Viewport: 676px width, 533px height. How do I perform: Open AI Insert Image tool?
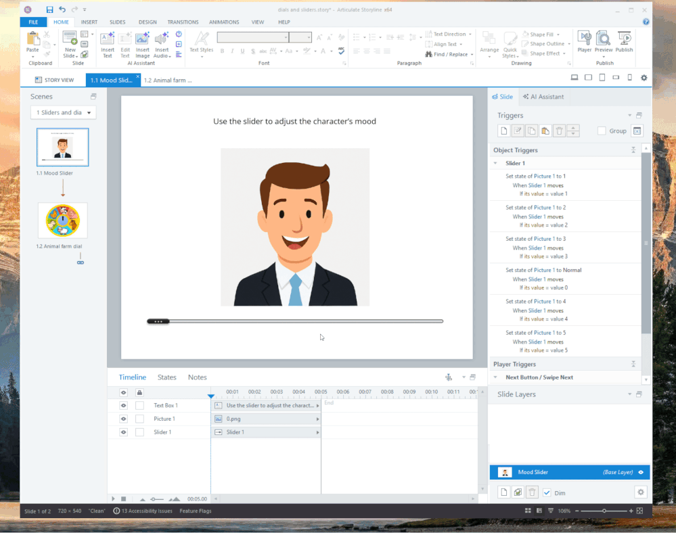pyautogui.click(x=142, y=45)
